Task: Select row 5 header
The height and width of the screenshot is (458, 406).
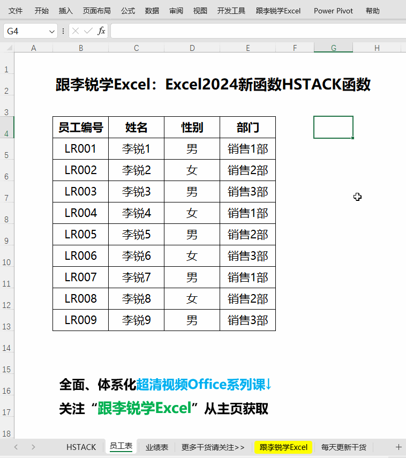Action: click(7, 149)
